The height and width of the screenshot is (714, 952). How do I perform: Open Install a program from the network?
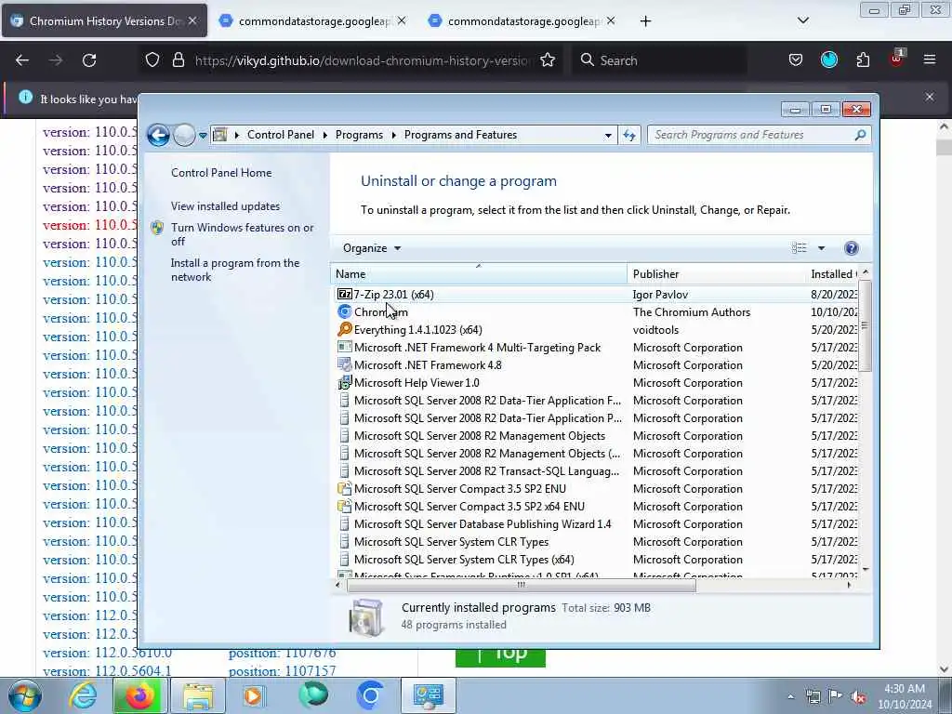click(235, 270)
